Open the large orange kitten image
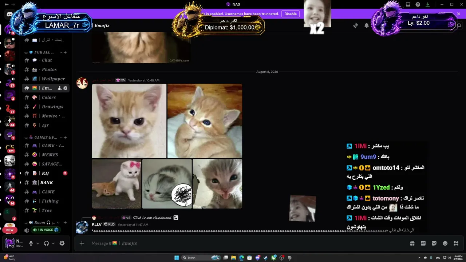Screen dimensions: 466x262 point(129,121)
